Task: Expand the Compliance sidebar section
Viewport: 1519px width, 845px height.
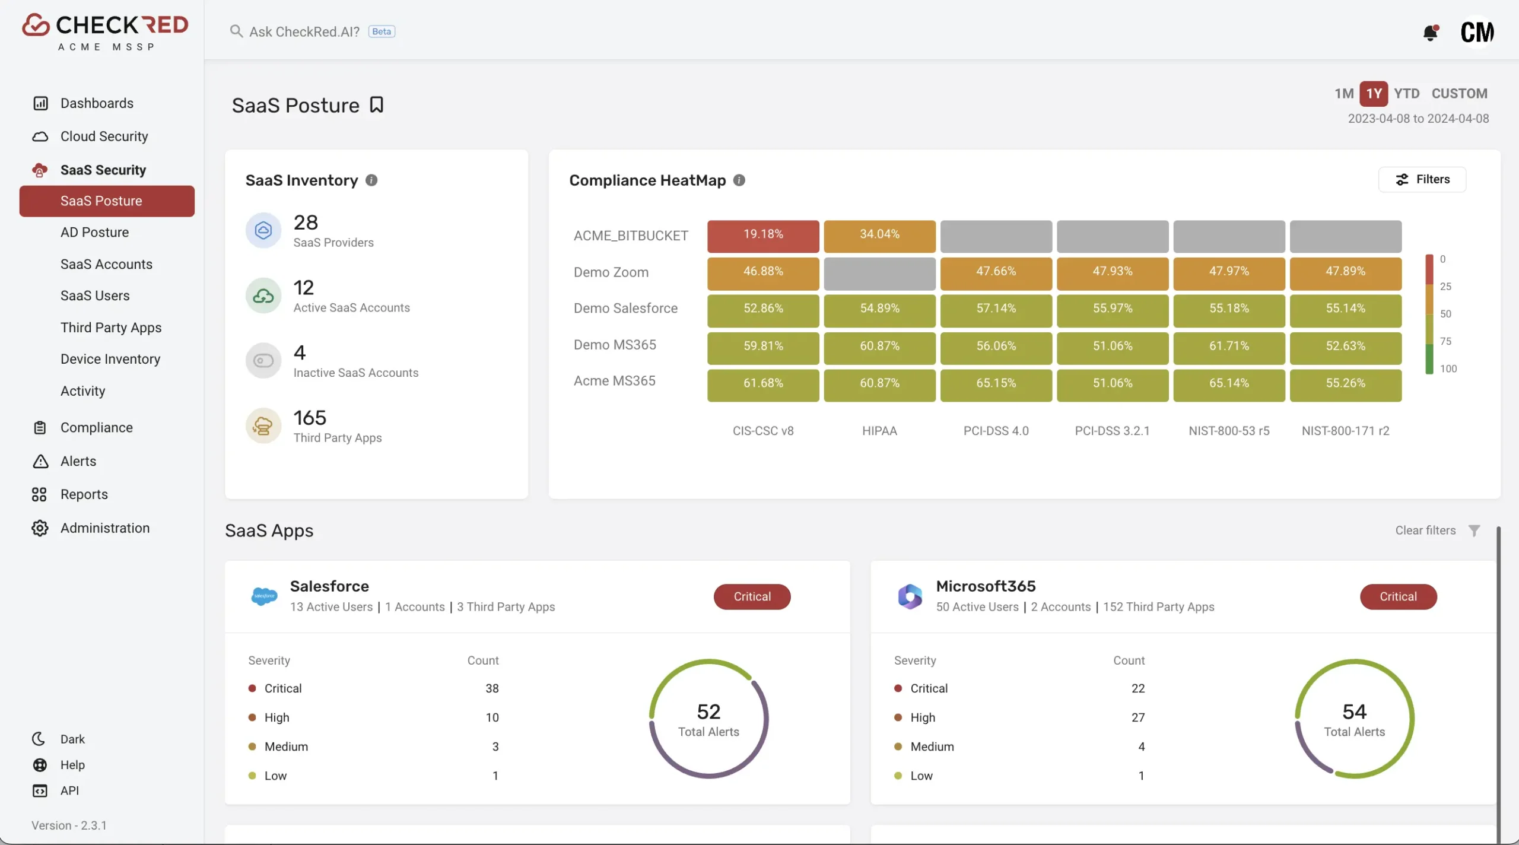Action: tap(97, 427)
